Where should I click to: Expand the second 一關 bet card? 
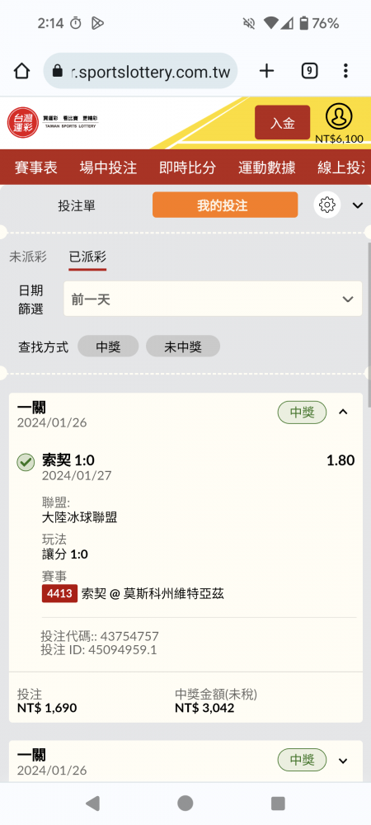click(343, 761)
